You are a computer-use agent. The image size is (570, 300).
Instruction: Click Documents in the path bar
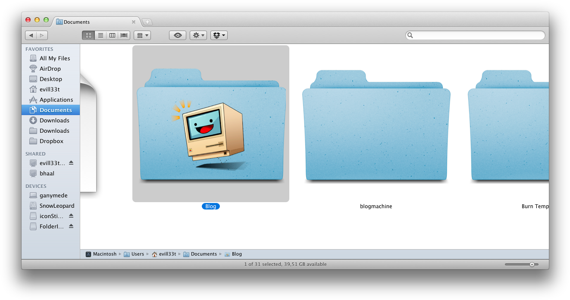coord(200,254)
